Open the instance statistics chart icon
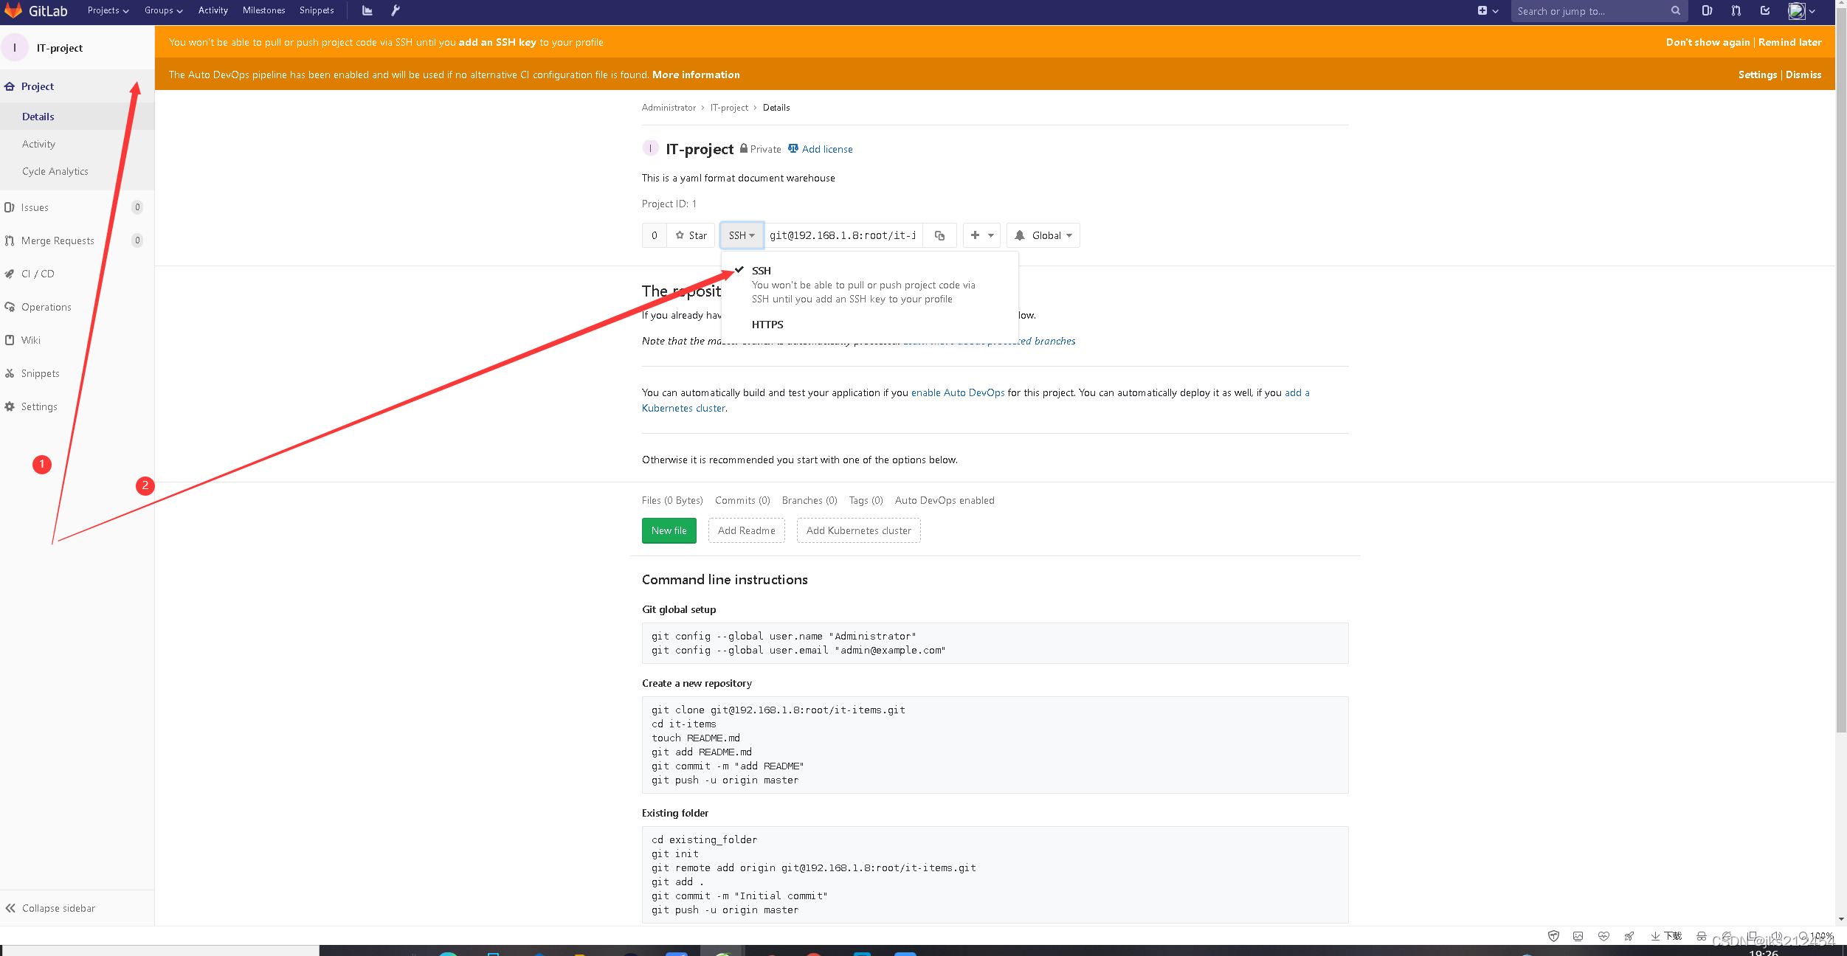 click(367, 10)
